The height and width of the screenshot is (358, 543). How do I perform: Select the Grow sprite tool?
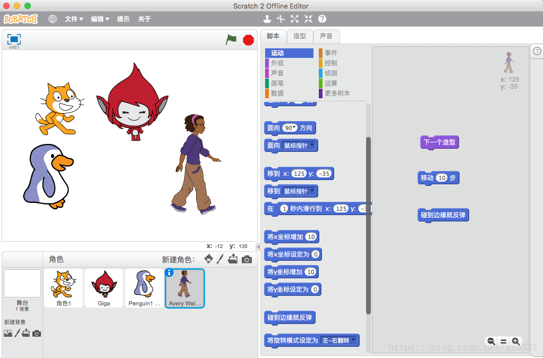pyautogui.click(x=294, y=19)
